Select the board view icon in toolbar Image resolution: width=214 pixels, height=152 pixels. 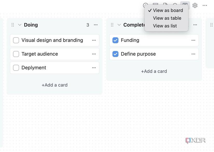(x=184, y=5)
